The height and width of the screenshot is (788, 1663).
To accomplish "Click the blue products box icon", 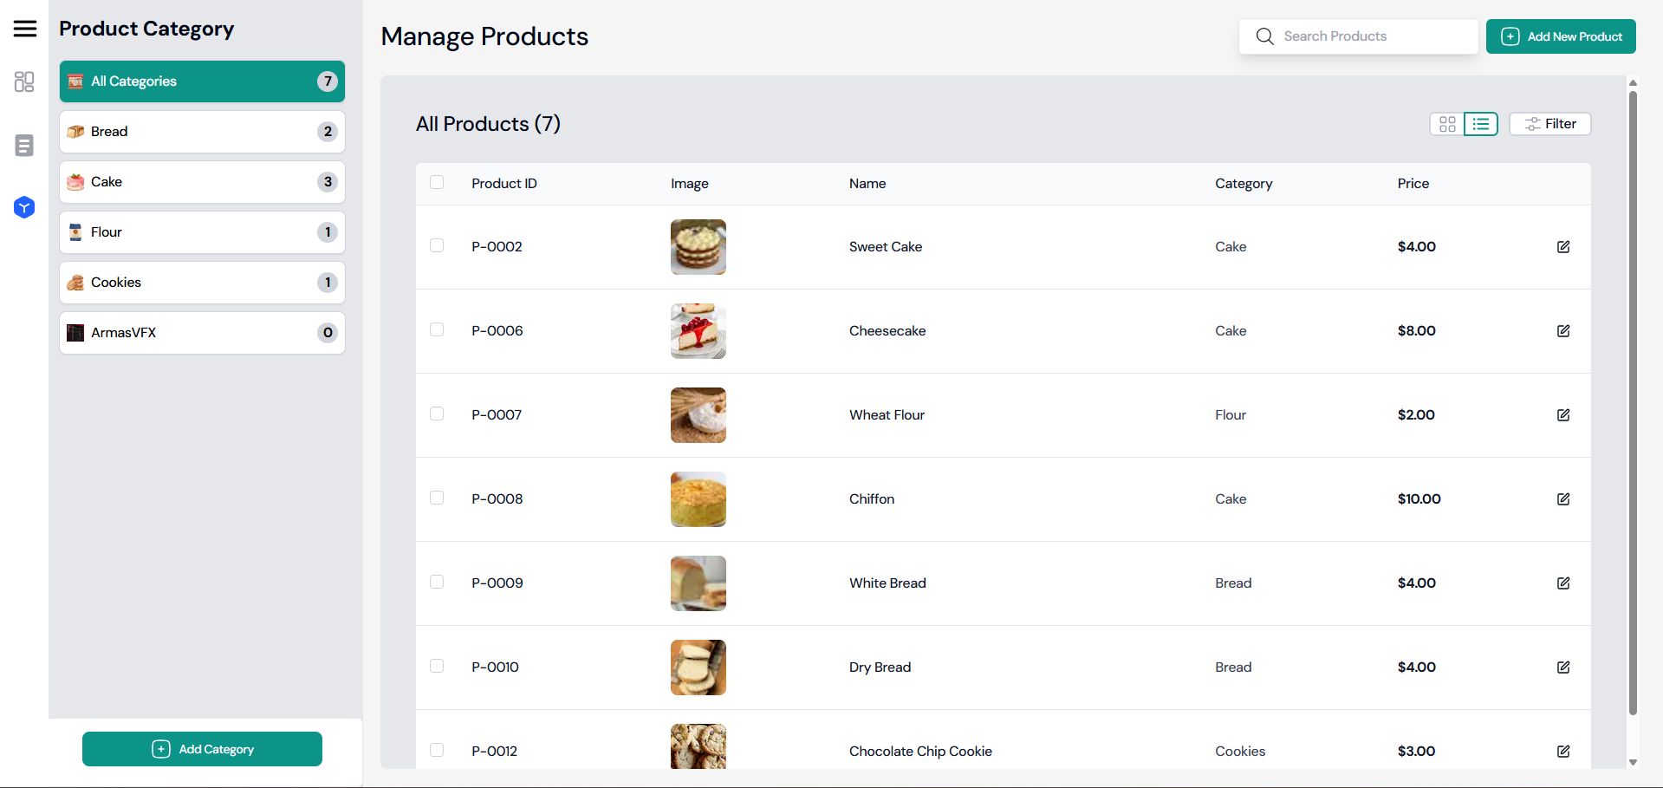I will 24,207.
